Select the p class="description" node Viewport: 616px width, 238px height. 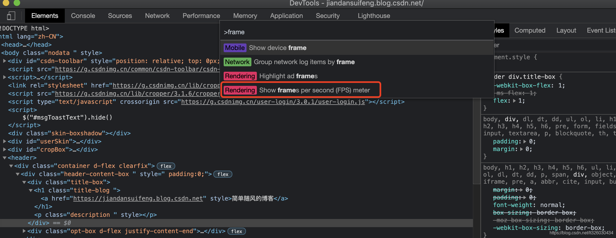coord(96,215)
